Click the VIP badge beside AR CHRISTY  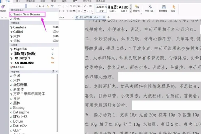point(53,58)
